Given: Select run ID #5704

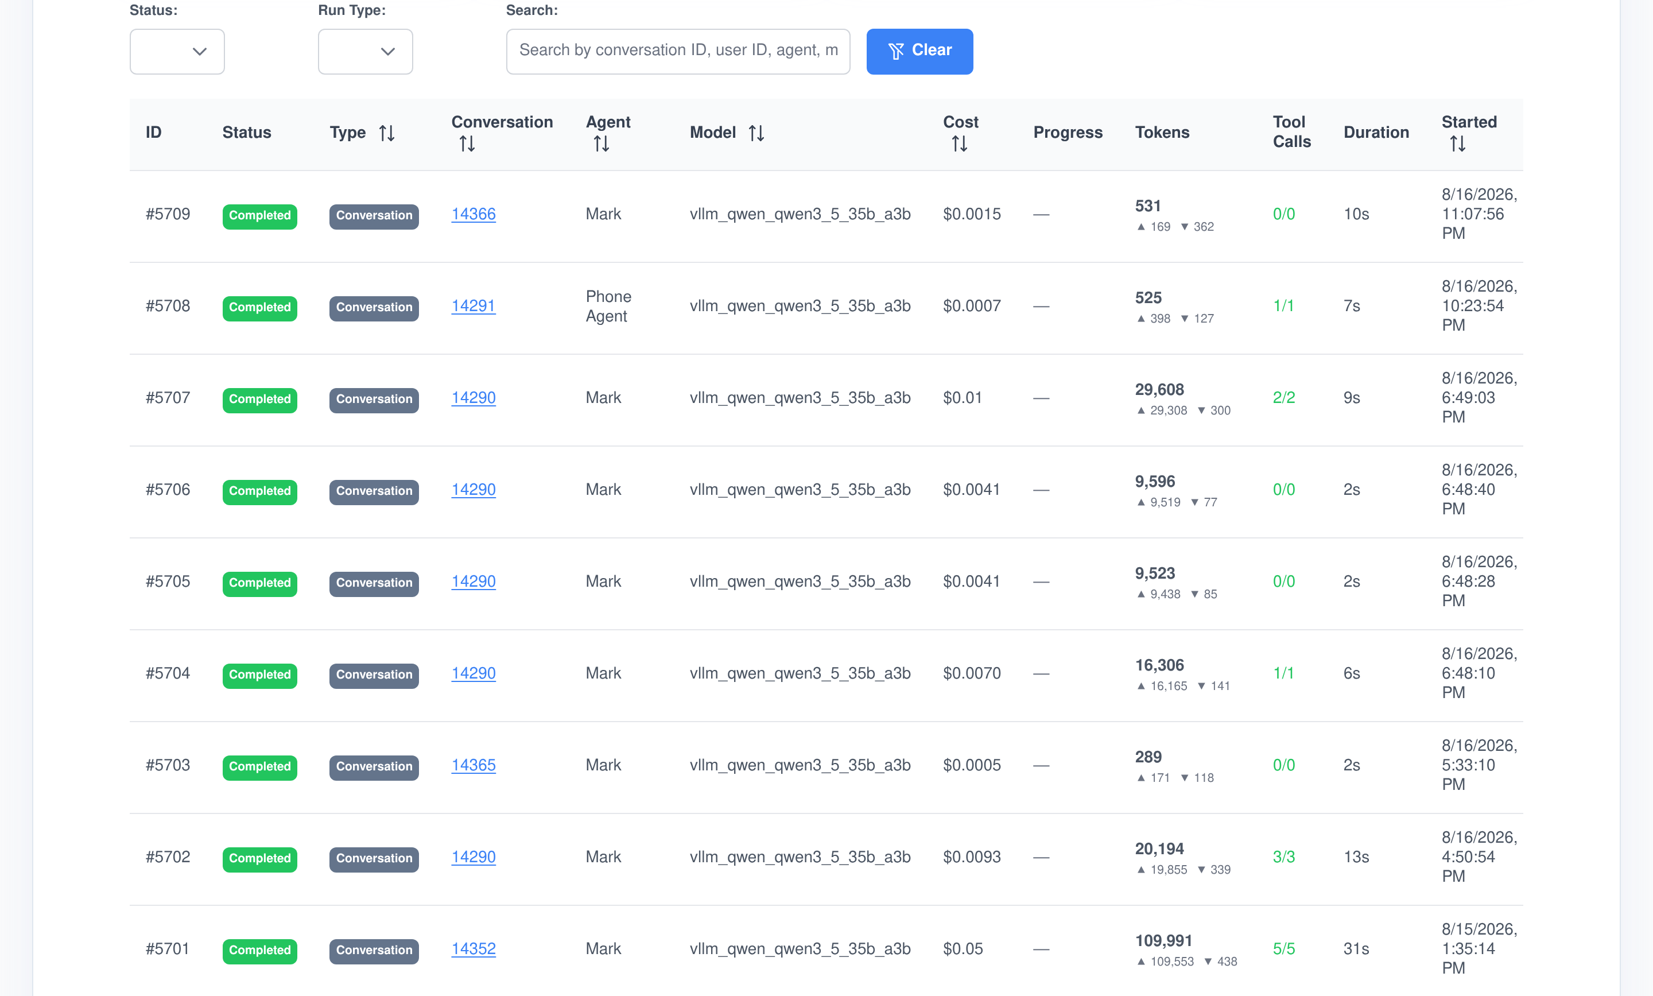Looking at the screenshot, I should (x=168, y=674).
